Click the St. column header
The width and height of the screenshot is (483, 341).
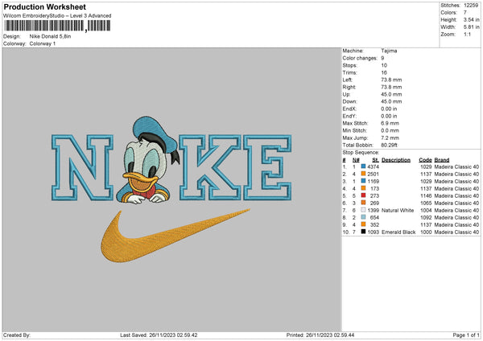click(x=375, y=159)
